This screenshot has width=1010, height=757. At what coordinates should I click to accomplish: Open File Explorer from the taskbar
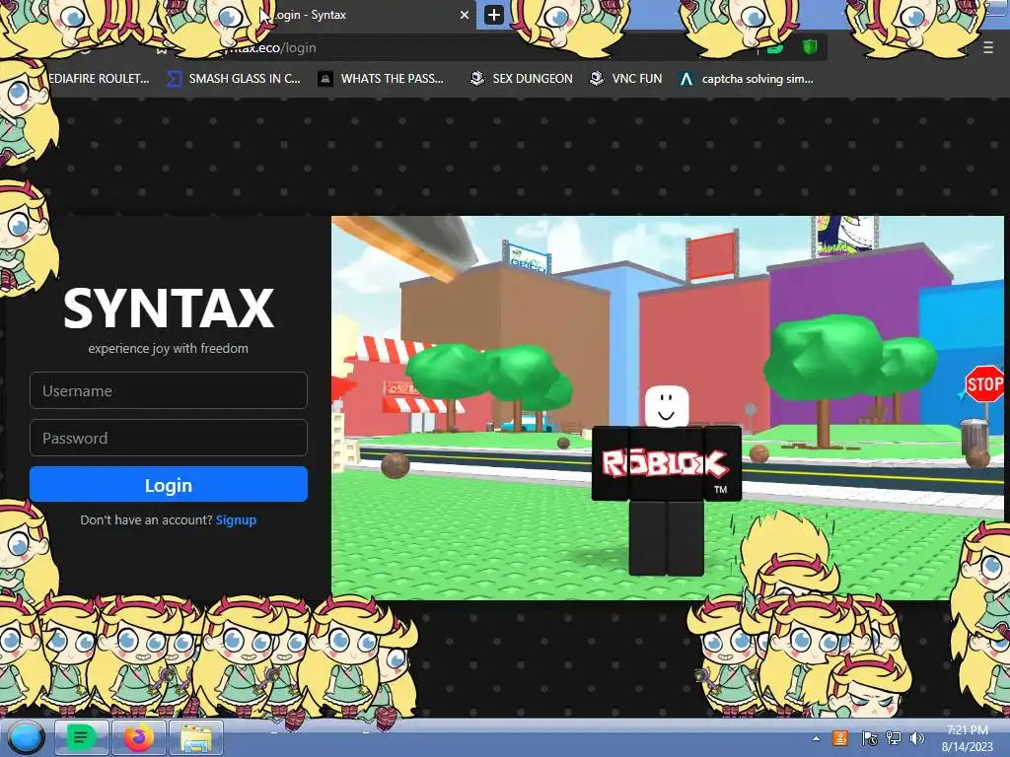click(x=196, y=737)
